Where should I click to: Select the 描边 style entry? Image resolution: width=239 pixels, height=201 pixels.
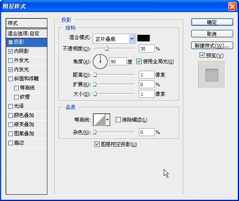tap(27, 143)
